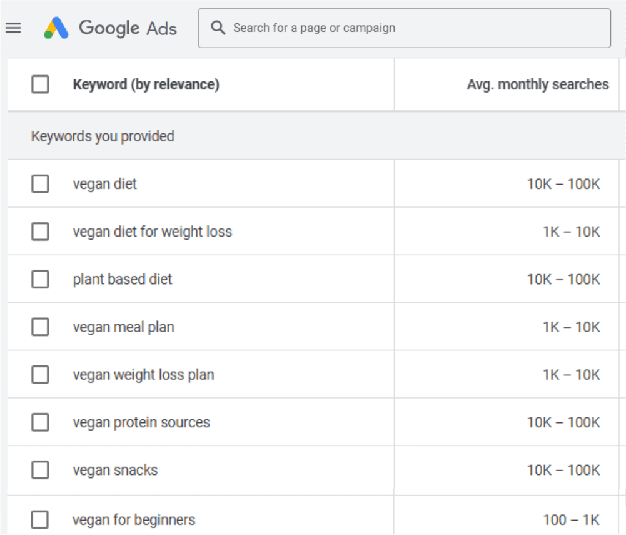Click the vegan snacks keyword text

click(115, 470)
